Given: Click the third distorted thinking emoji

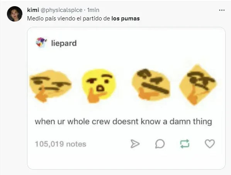Looking at the screenshot, I should tap(151, 84).
